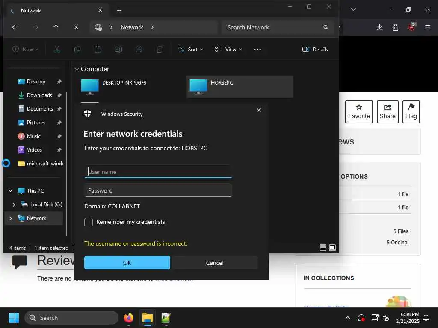Unpin Desktop using its pin icon
This screenshot has height=328, width=438.
59,82
